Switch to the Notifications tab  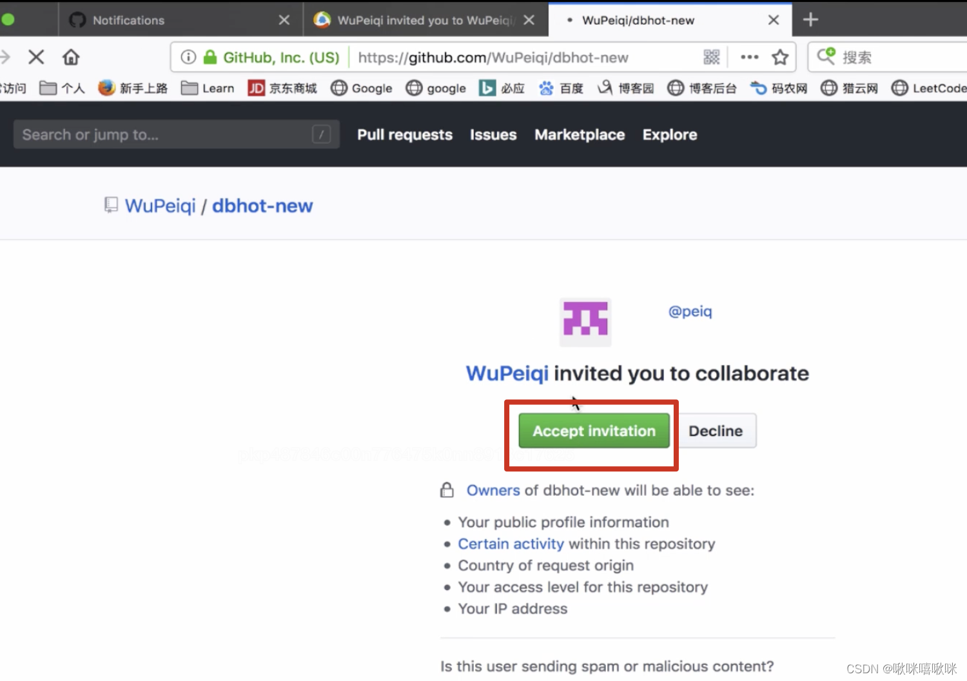tap(181, 20)
